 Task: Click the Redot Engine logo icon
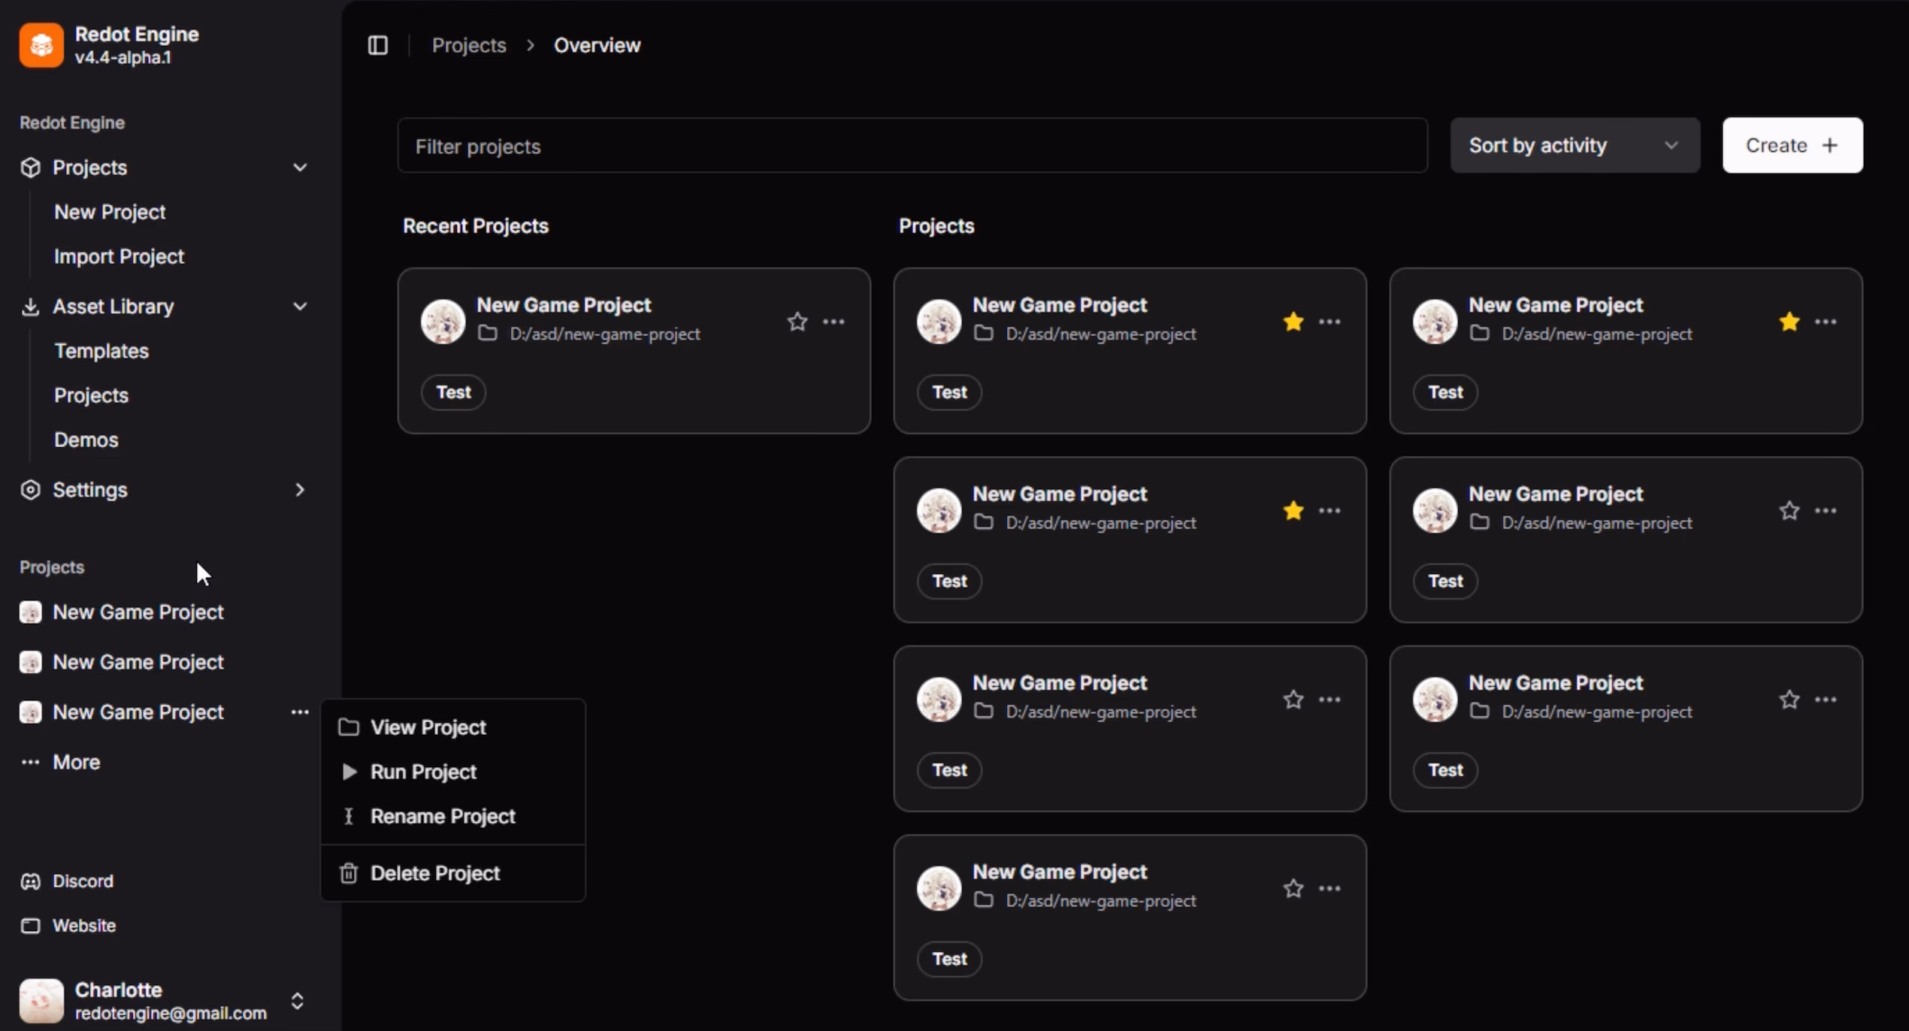coord(41,45)
